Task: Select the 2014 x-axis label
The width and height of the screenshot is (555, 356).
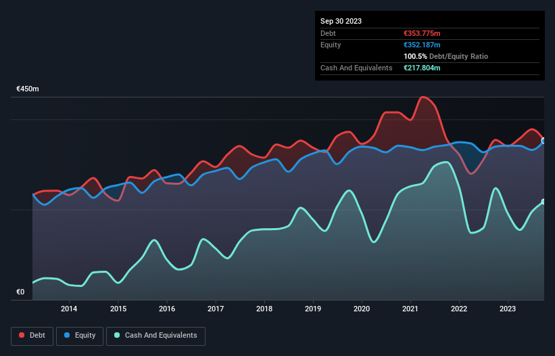Action: pos(69,309)
